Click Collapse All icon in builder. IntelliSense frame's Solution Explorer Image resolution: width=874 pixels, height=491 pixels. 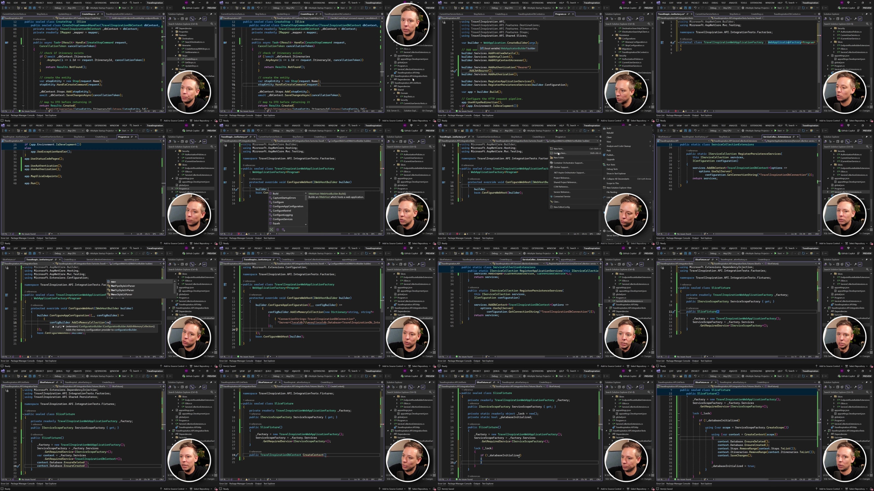click(401, 142)
